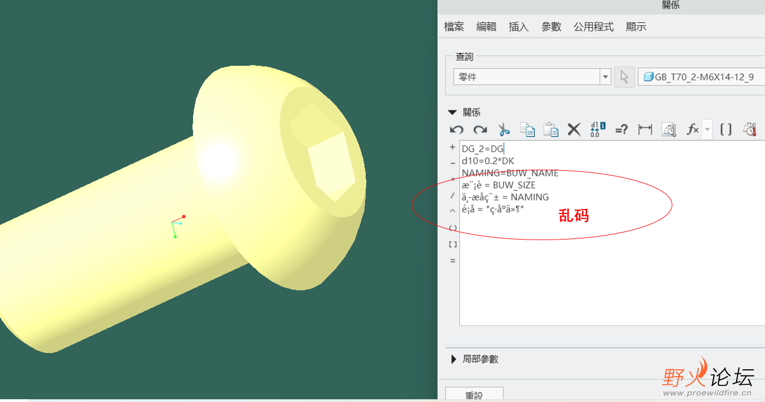Click the d10=0.2*DK relation line
Screen dimensions: 765x402
[488, 161]
